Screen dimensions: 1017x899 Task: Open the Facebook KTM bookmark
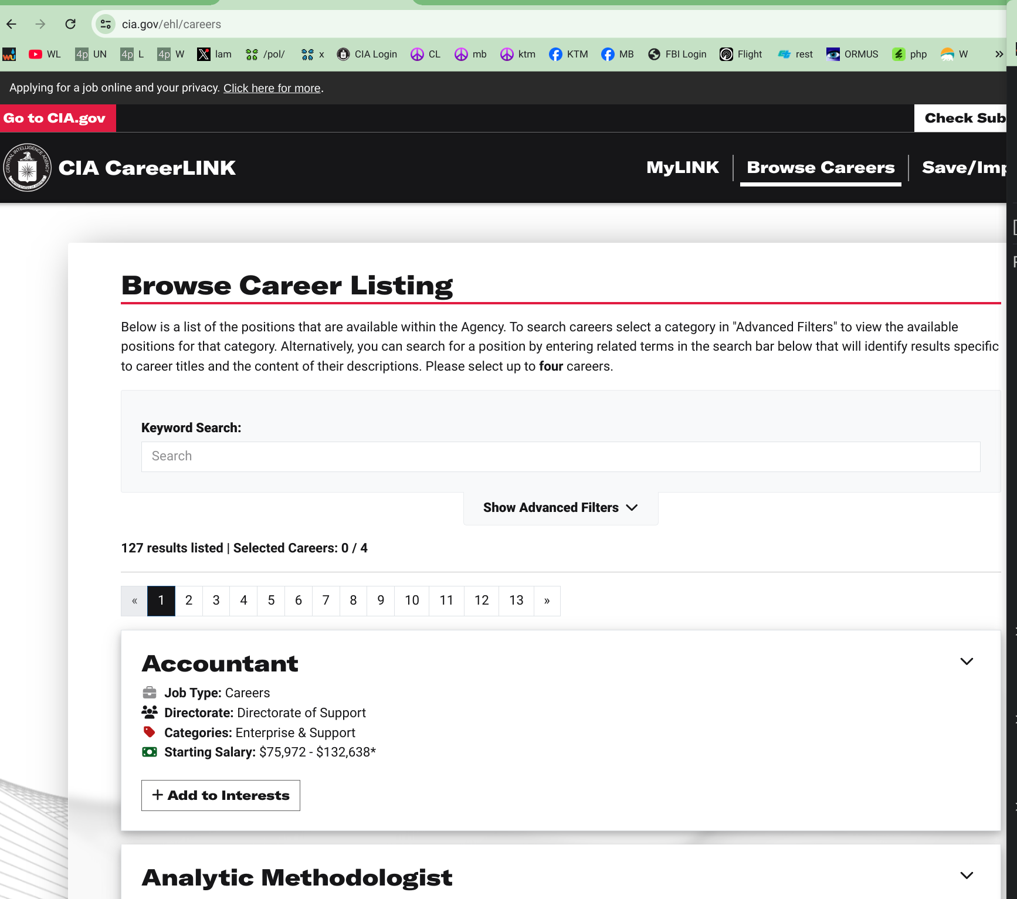tap(568, 55)
